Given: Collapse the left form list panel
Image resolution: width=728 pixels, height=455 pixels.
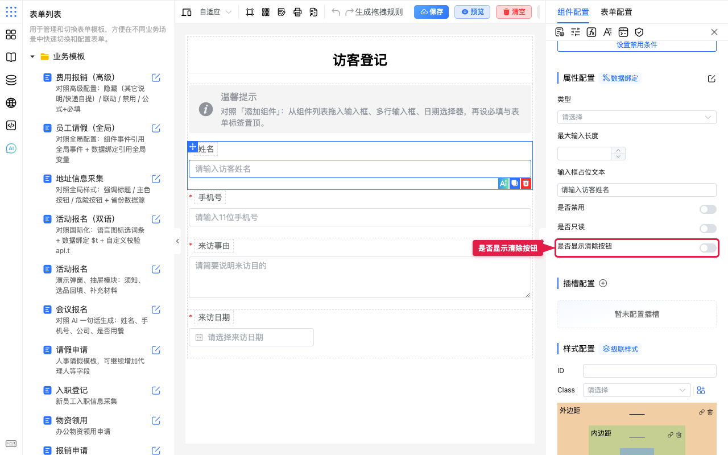Looking at the screenshot, I should (x=177, y=241).
